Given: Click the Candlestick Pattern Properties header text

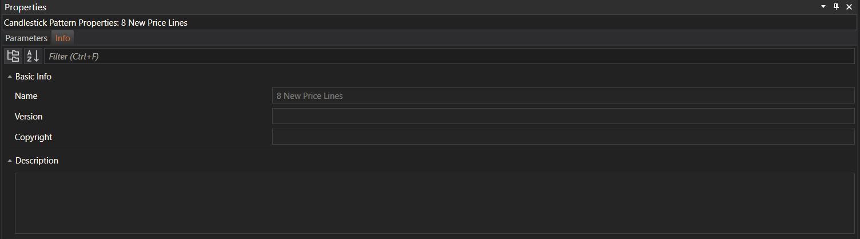Looking at the screenshot, I should point(95,23).
